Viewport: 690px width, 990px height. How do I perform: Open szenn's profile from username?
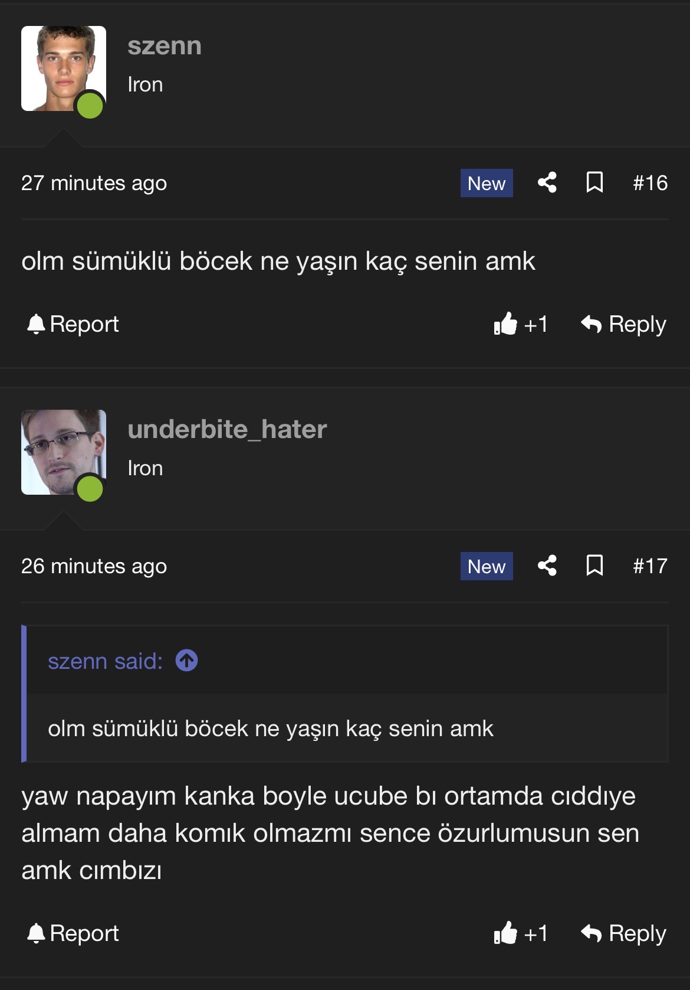pos(165,46)
